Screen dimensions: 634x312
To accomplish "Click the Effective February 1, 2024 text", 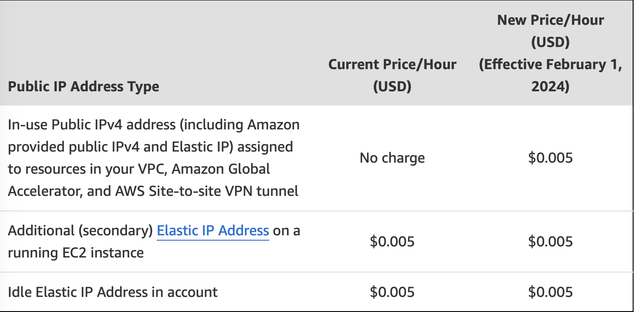I will [550, 75].
